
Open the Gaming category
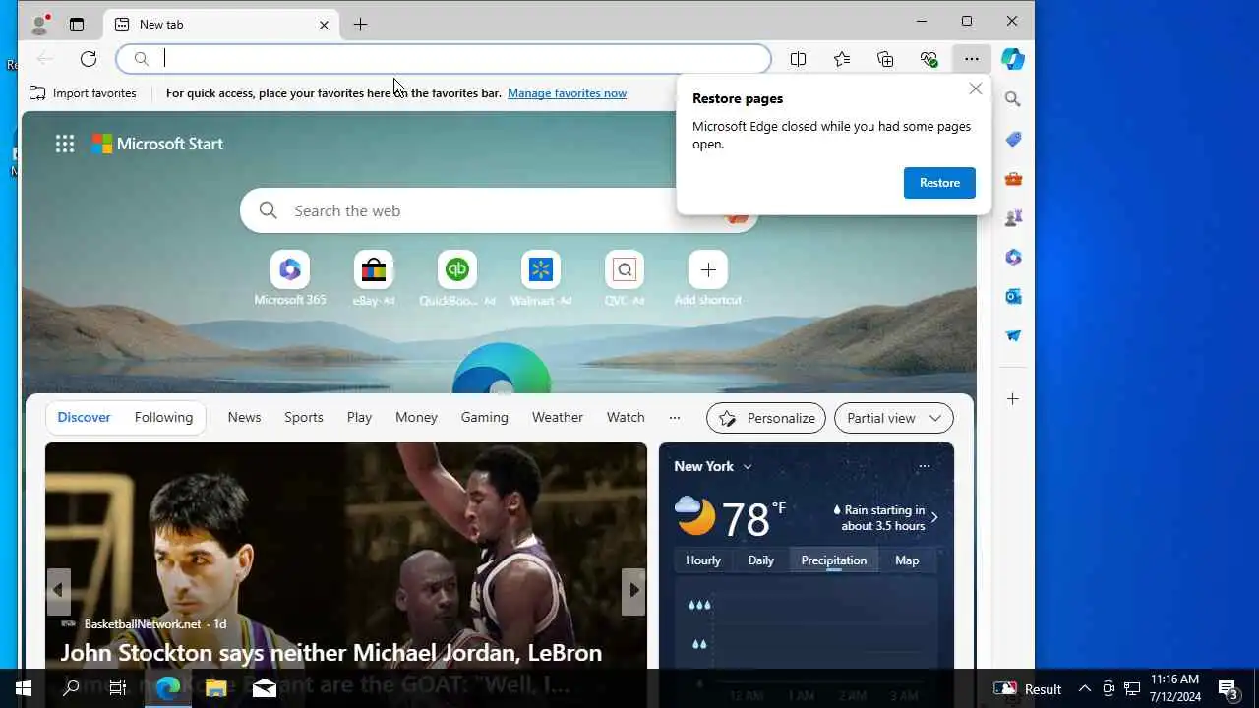[485, 417]
